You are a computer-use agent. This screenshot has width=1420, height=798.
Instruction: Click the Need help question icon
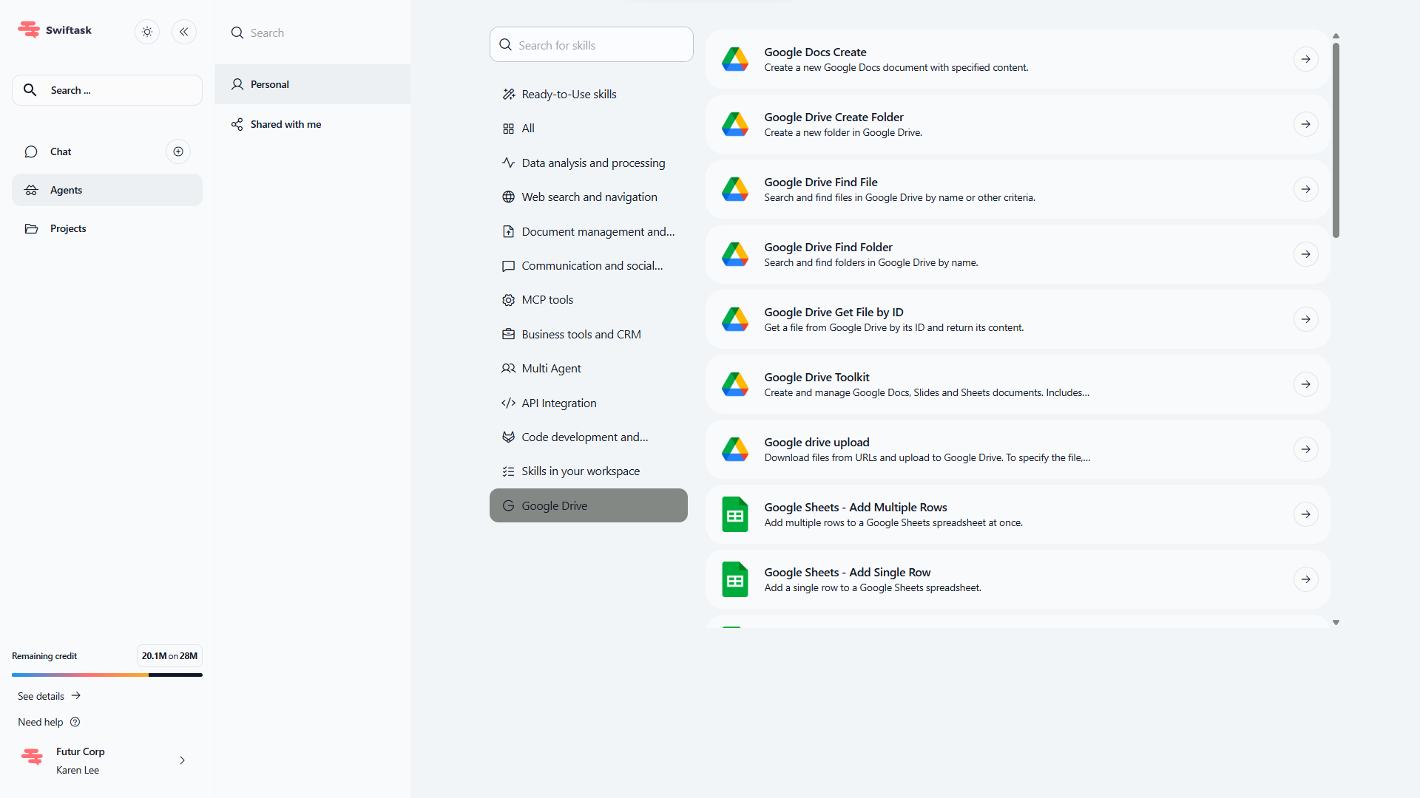[x=75, y=722]
